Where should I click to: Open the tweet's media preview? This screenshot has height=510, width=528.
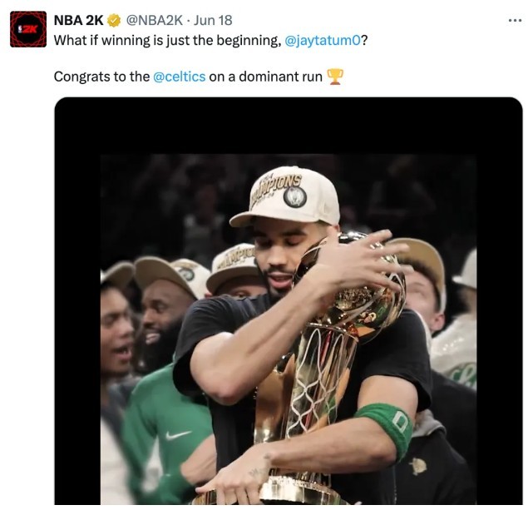(x=288, y=333)
